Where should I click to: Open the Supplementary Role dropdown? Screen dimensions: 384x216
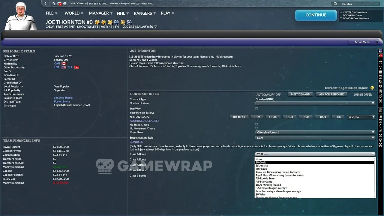pyautogui.click(x=315, y=138)
